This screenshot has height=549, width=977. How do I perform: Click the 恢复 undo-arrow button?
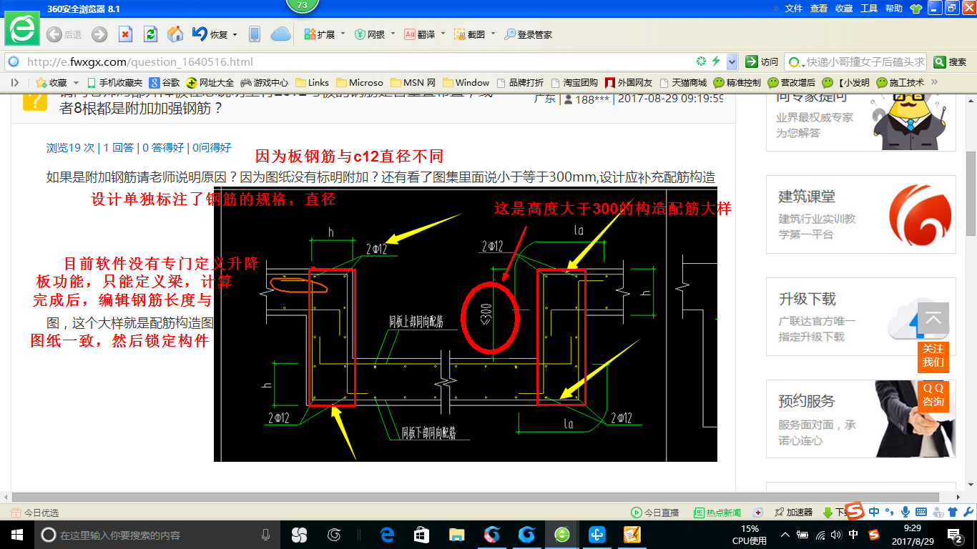pyautogui.click(x=210, y=34)
